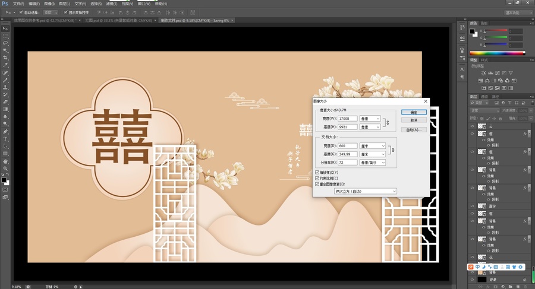Viewport: 535px width, 289px height.
Task: Open the 文件(F) menu
Action: click(x=18, y=4)
